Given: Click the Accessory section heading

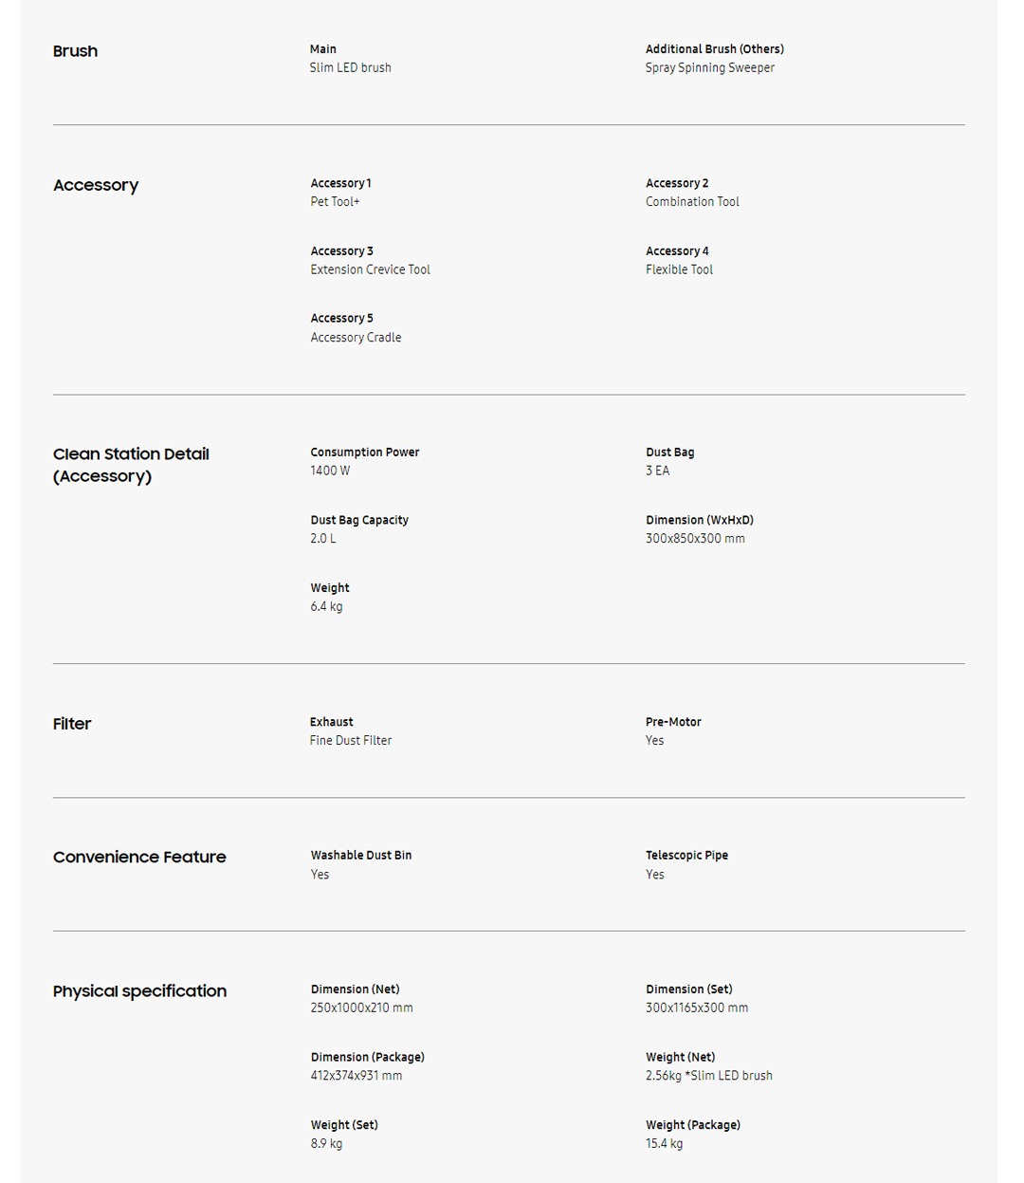Looking at the screenshot, I should (x=96, y=185).
